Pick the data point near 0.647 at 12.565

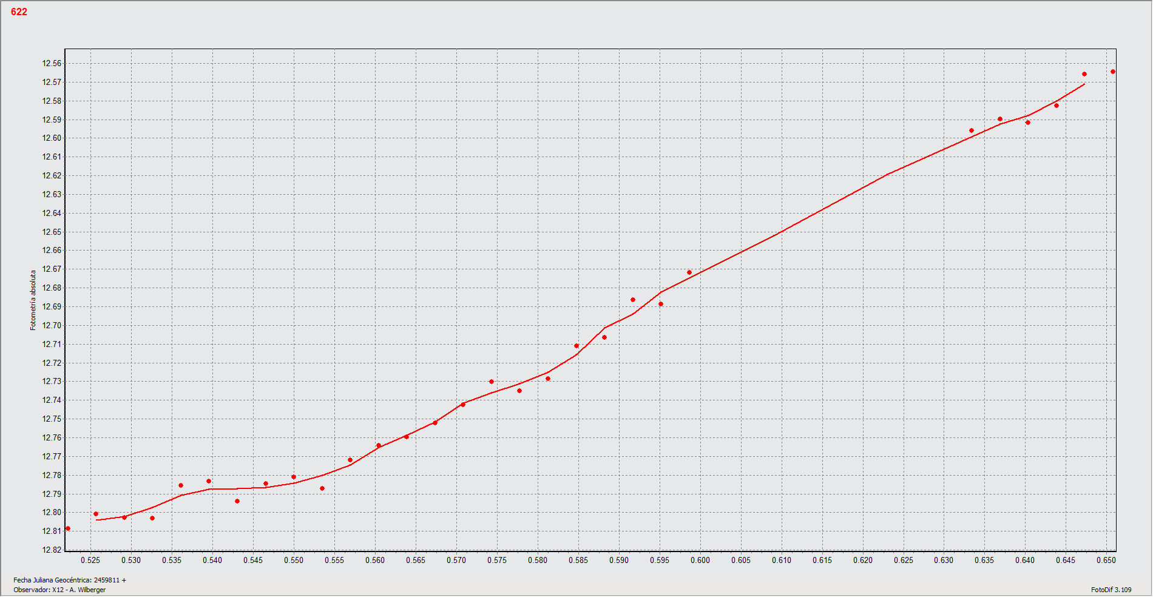(1084, 74)
